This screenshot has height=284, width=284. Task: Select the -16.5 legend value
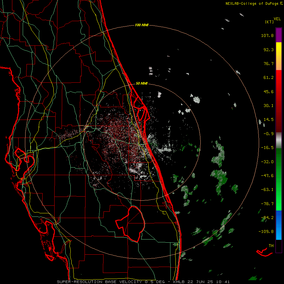(267, 148)
